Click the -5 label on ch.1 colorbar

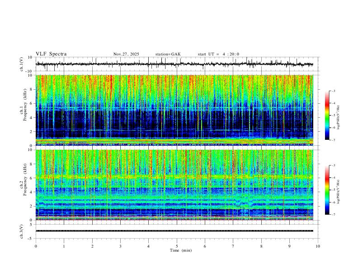[333, 115]
